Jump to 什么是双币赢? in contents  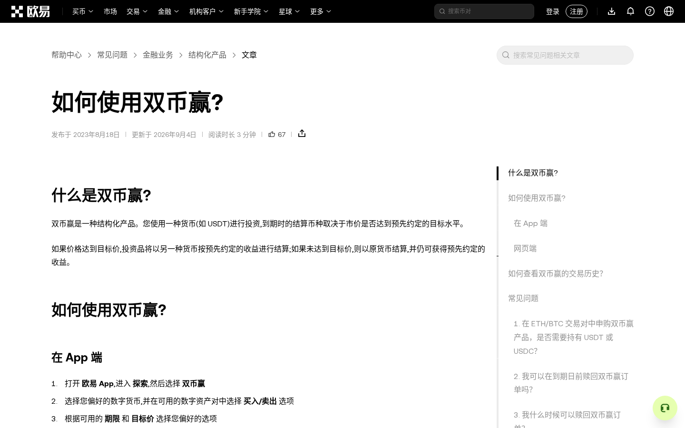(533, 173)
